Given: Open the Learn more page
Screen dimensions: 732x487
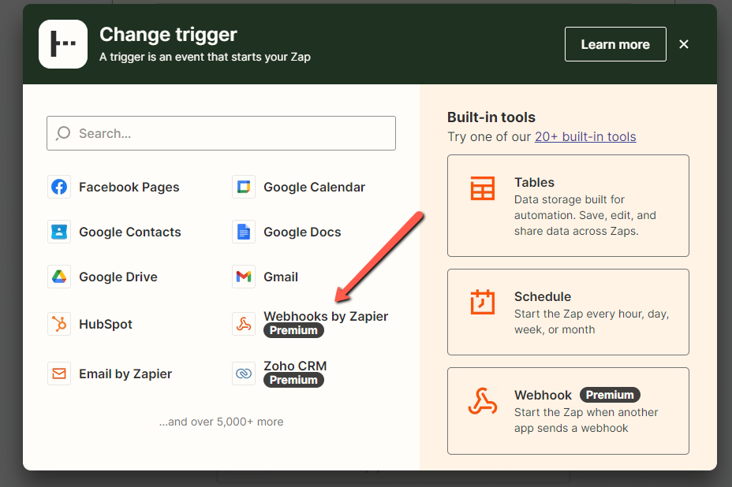Looking at the screenshot, I should pos(615,44).
